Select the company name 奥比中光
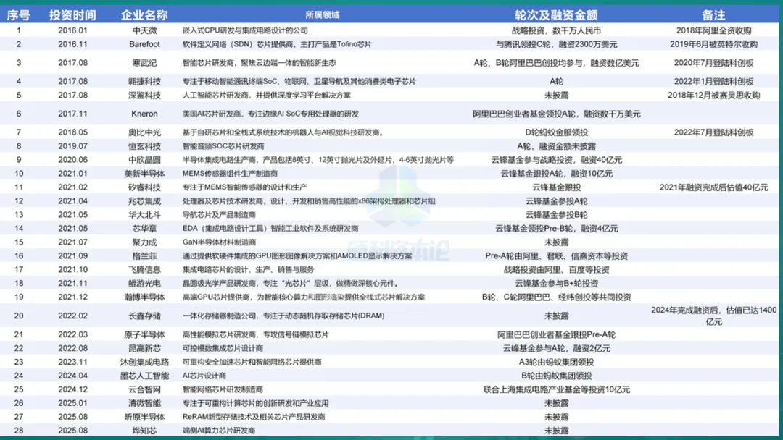 pyautogui.click(x=144, y=132)
